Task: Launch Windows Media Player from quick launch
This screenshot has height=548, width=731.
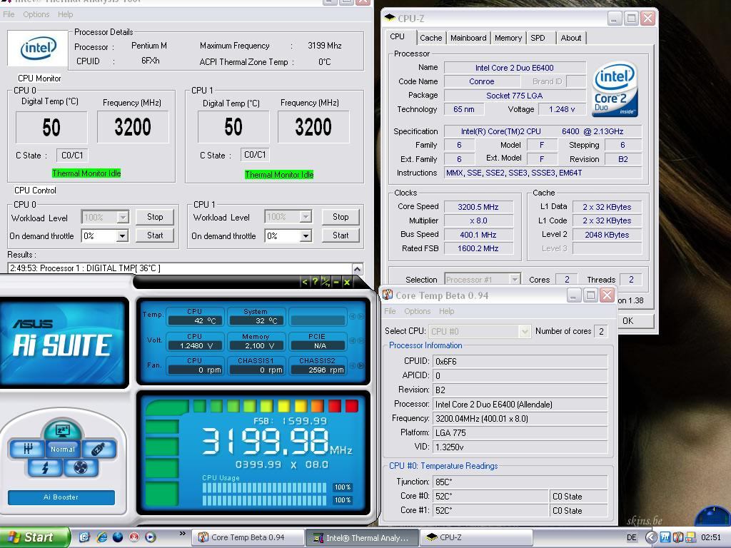Action: 151,537
